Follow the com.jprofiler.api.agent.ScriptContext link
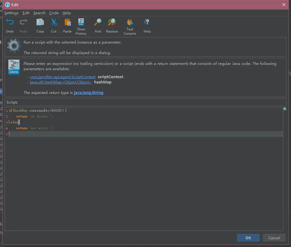 click(63, 77)
